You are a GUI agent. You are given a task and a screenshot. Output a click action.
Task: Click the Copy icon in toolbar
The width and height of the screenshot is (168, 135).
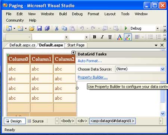[x=64, y=28]
